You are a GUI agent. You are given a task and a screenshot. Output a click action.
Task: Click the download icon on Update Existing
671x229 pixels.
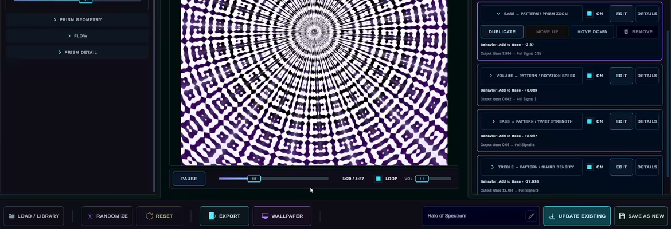(x=552, y=216)
